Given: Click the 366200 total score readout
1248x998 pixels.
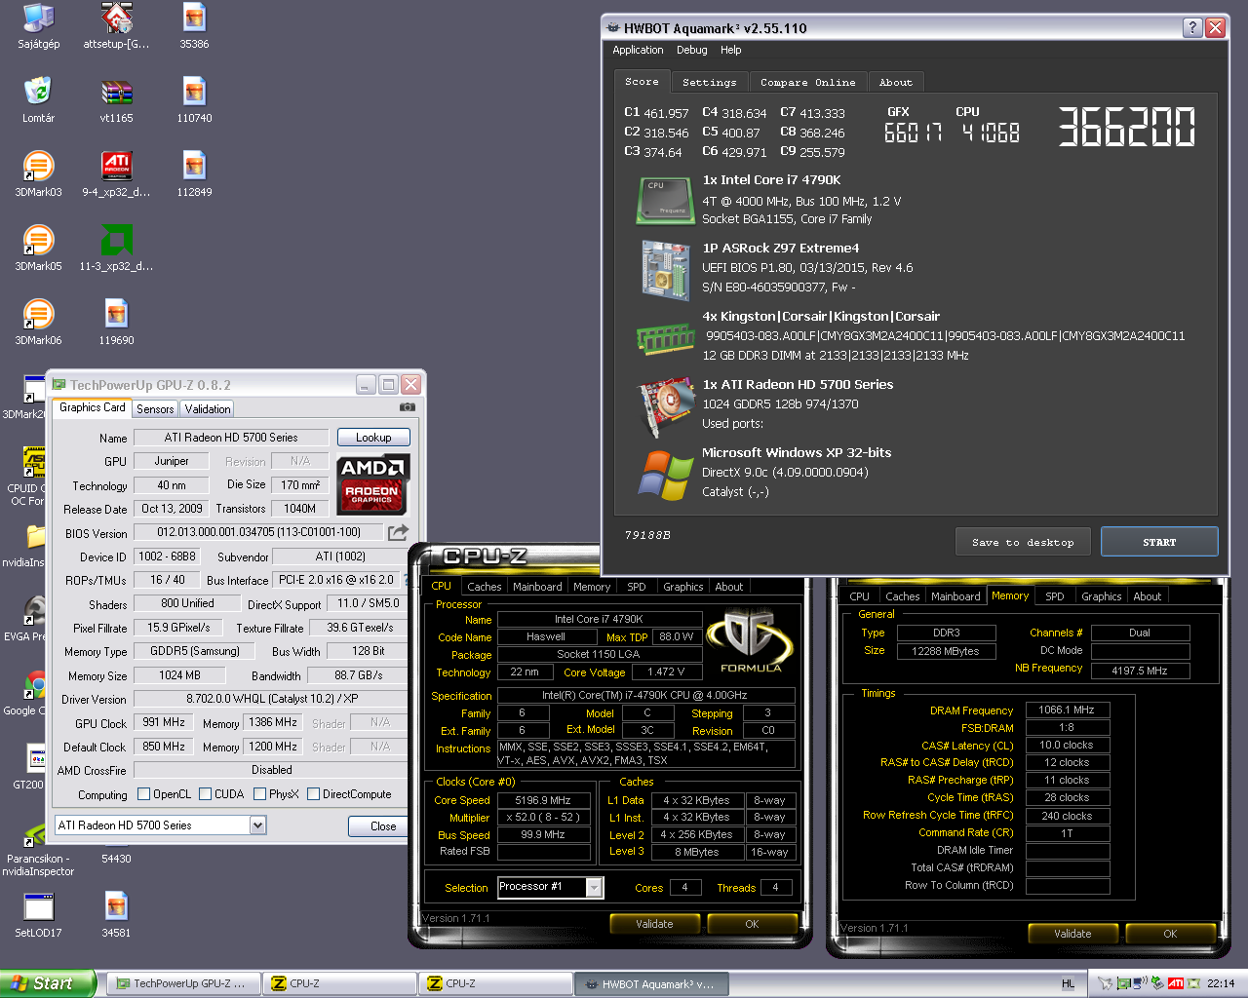Looking at the screenshot, I should 1126,127.
